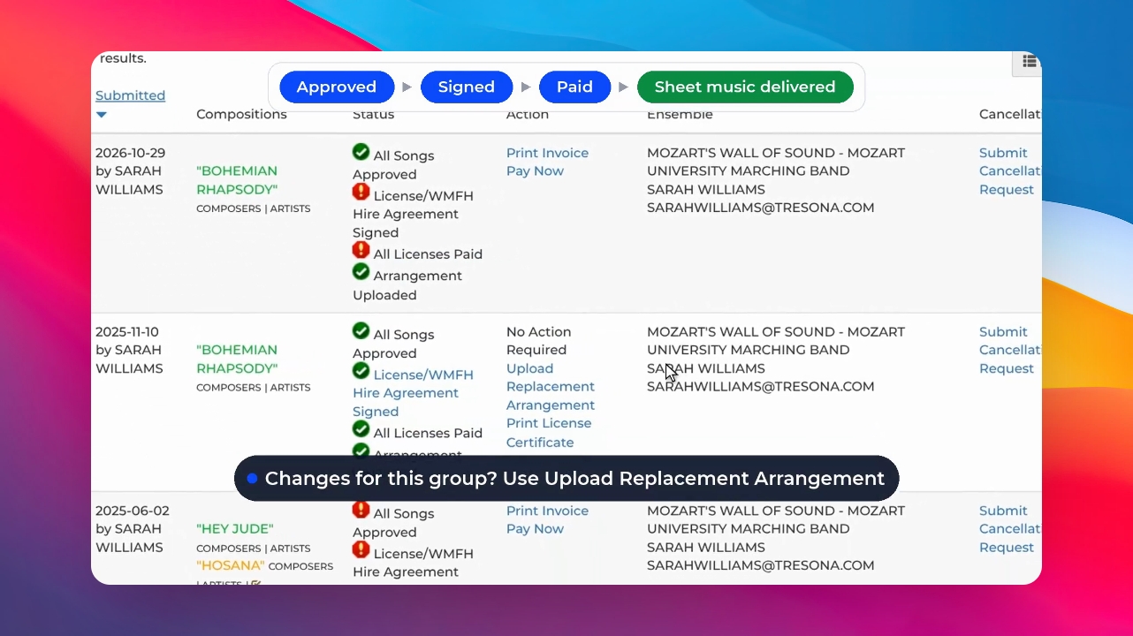The image size is (1133, 636).
Task: Click green check beside All Licenses Paid, 2025-11-10 row
Action: tap(361, 429)
